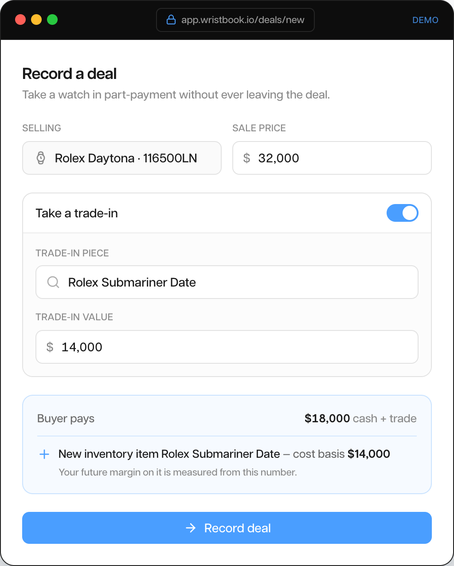Click the lock icon in address bar

[171, 20]
